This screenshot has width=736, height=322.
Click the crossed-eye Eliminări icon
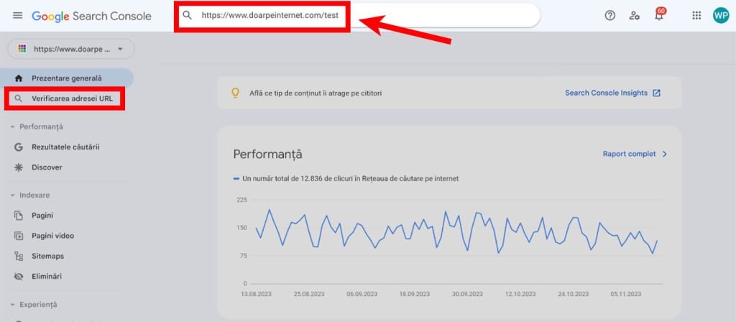pos(18,277)
